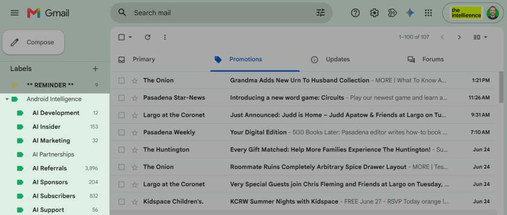Check the Judd is Home email checkbox

click(122, 115)
